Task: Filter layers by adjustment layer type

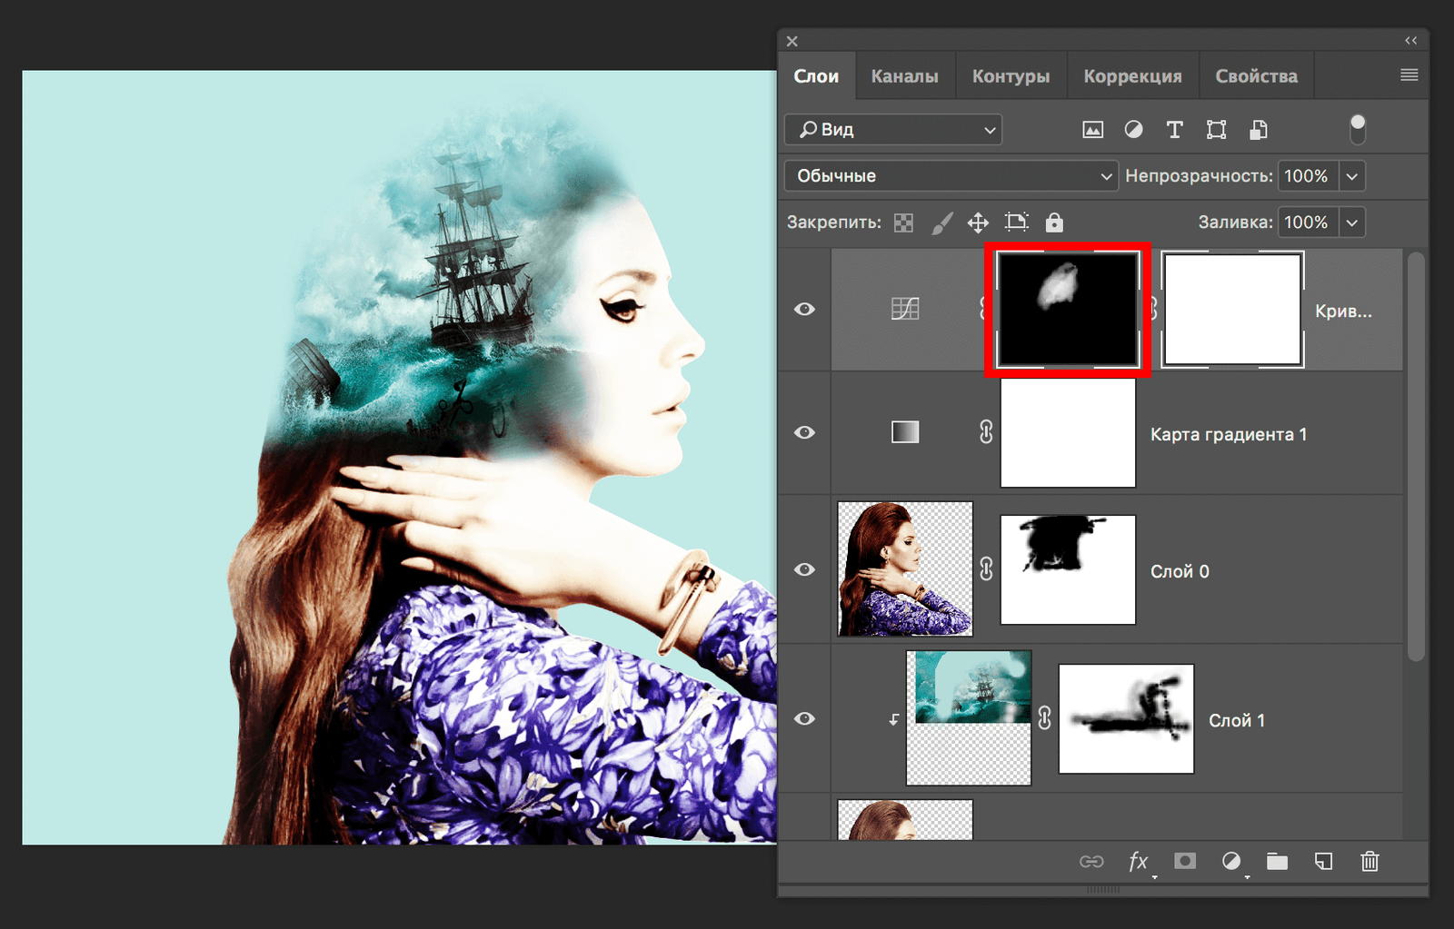Action: (x=1133, y=130)
